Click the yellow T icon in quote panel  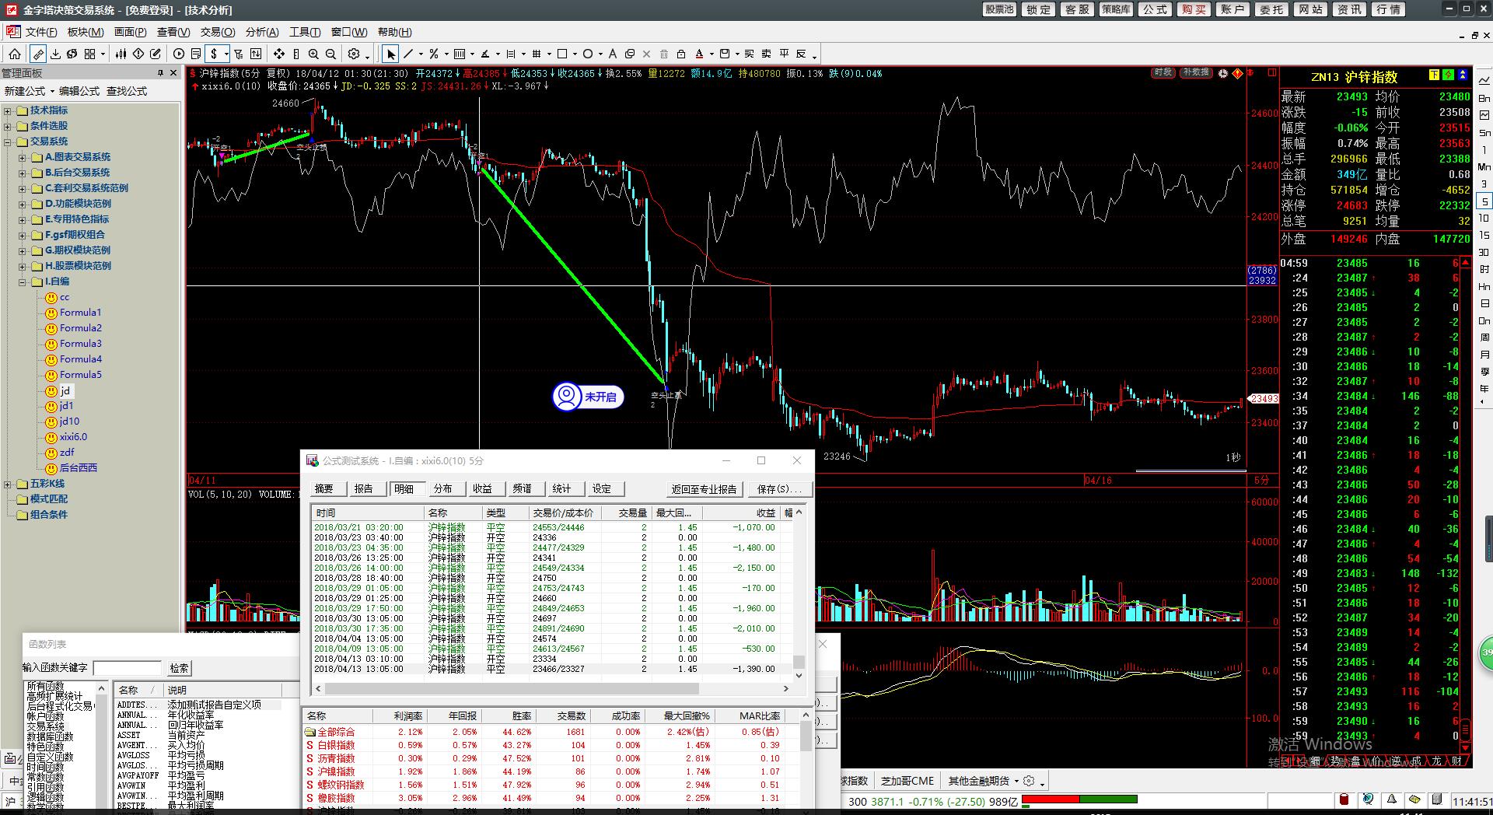pos(1434,75)
